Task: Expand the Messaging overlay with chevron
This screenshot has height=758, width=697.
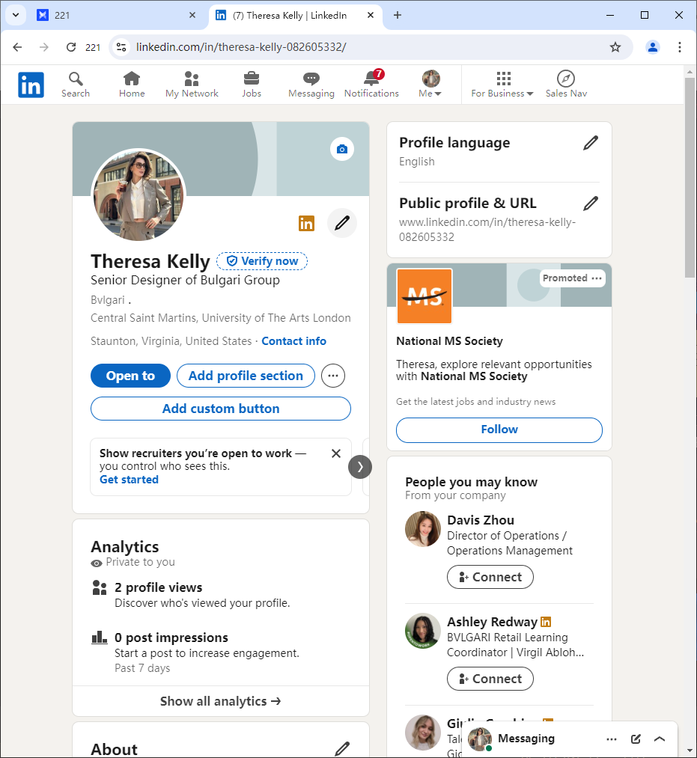Action: tap(660, 739)
